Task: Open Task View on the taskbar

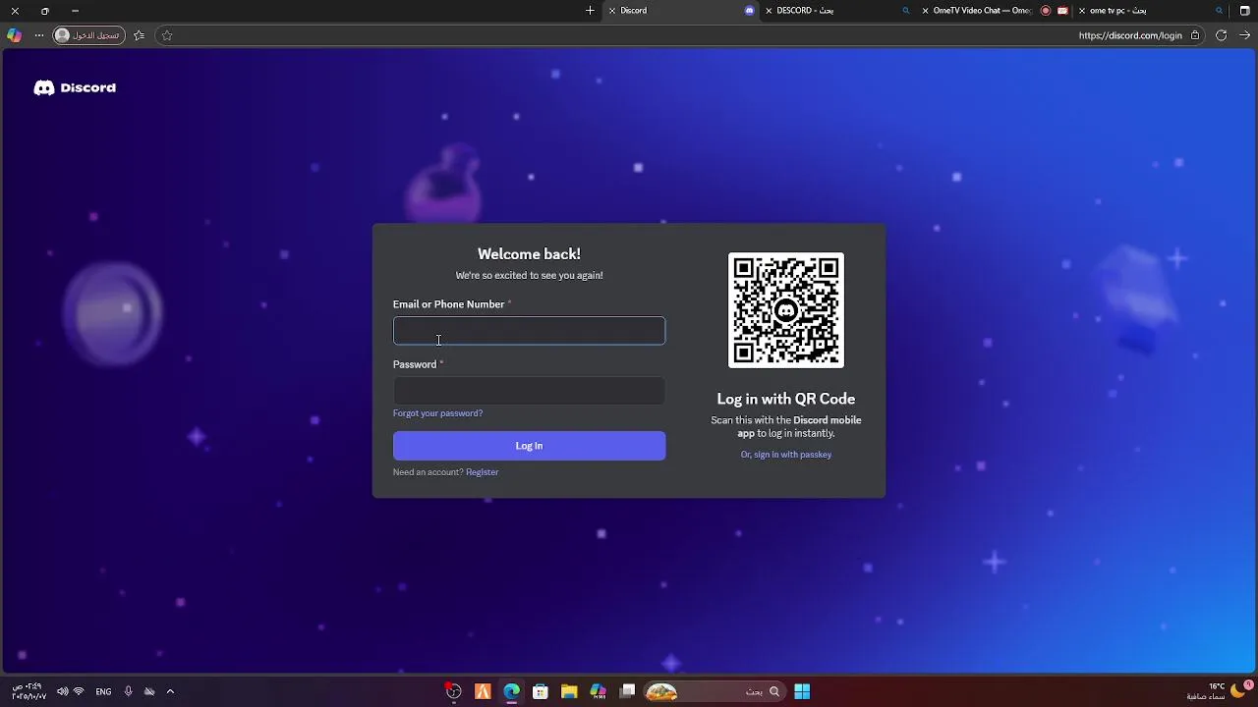Action: [x=628, y=691]
